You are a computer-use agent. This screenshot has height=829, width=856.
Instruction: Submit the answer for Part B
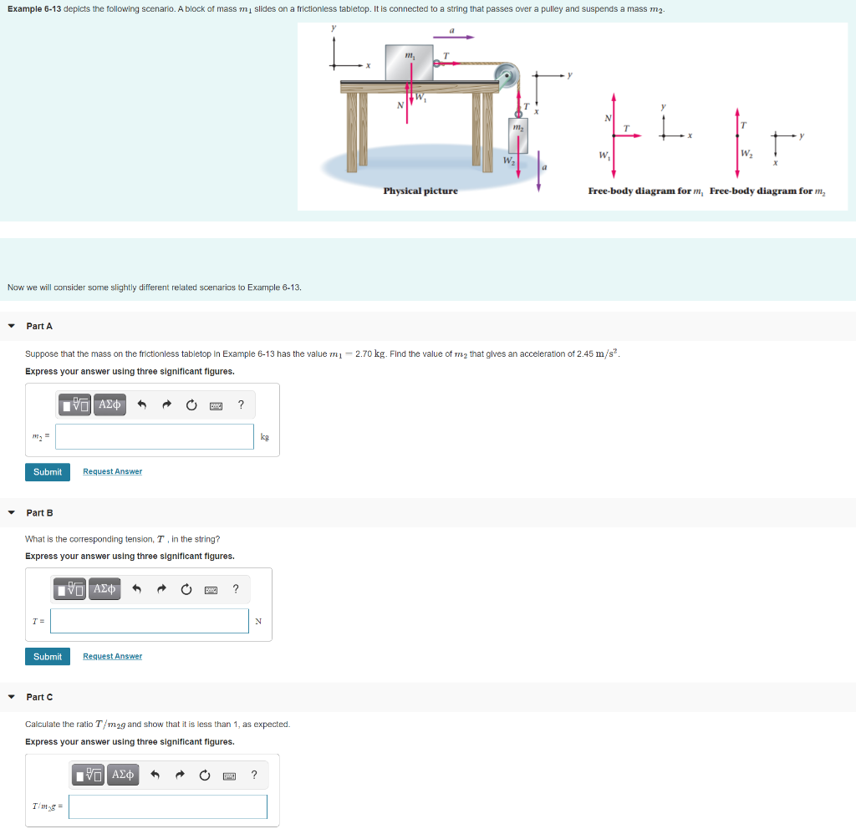(x=47, y=656)
